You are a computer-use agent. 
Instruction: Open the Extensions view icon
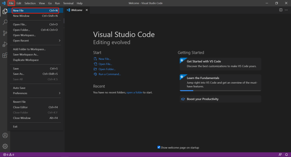pos(5,55)
